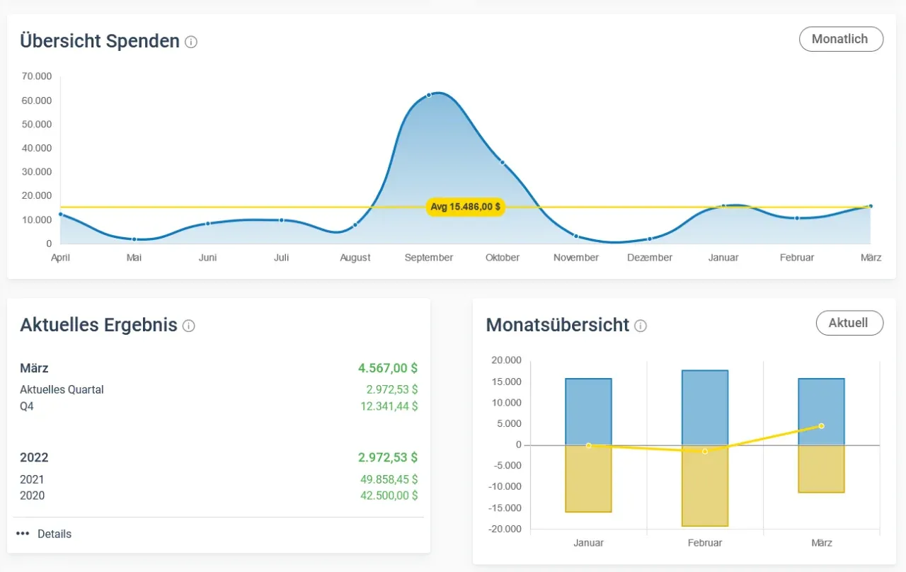Click the 2021 amount 49.858,45 $
The width and height of the screenshot is (906, 572).
pos(389,479)
